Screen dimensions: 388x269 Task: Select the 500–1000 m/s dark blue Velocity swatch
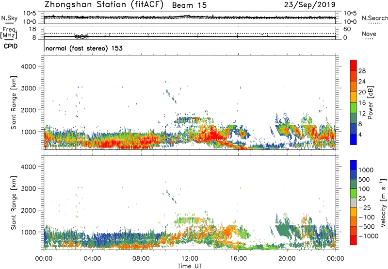(354, 174)
